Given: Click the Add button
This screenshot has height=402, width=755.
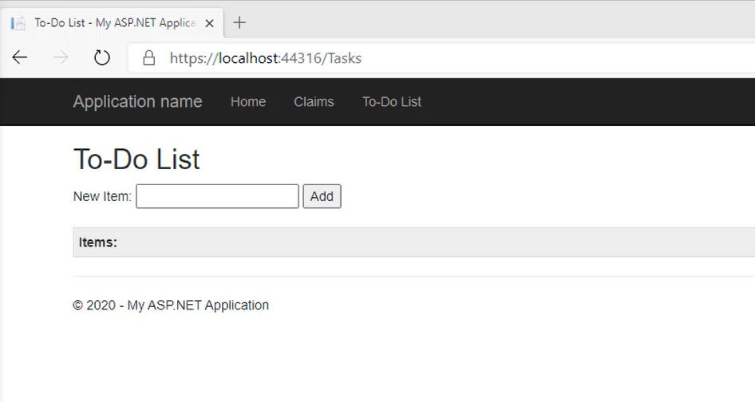Looking at the screenshot, I should [322, 196].
